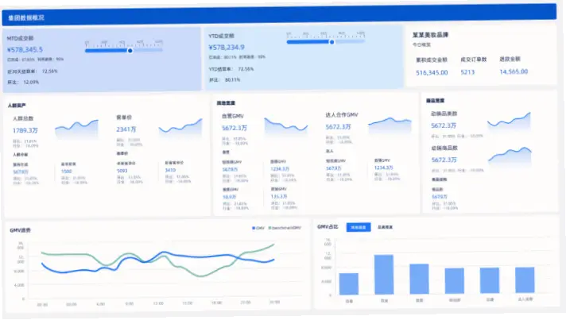Click the 5672.3万 value under 达人合作GMV
566x320 pixels.
tap(338, 127)
